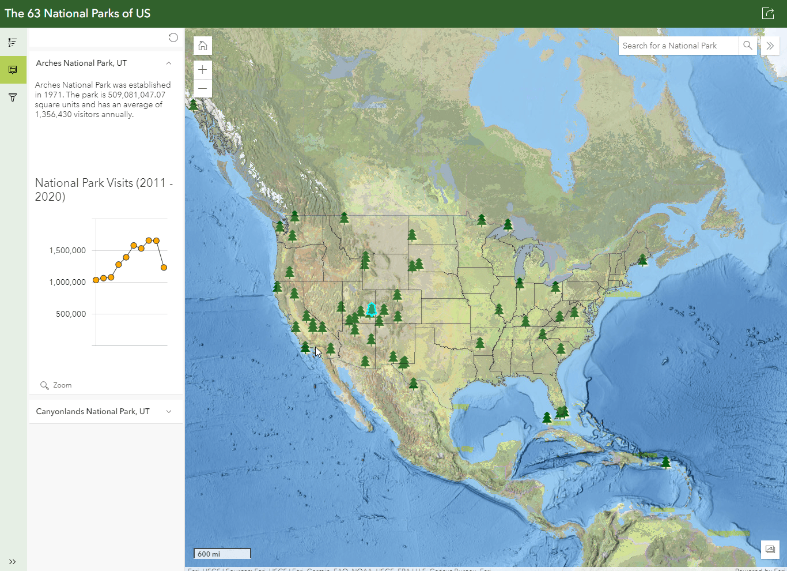Click the Zoom link under the visits chart
Screen dimensions: 787x571
click(56, 385)
